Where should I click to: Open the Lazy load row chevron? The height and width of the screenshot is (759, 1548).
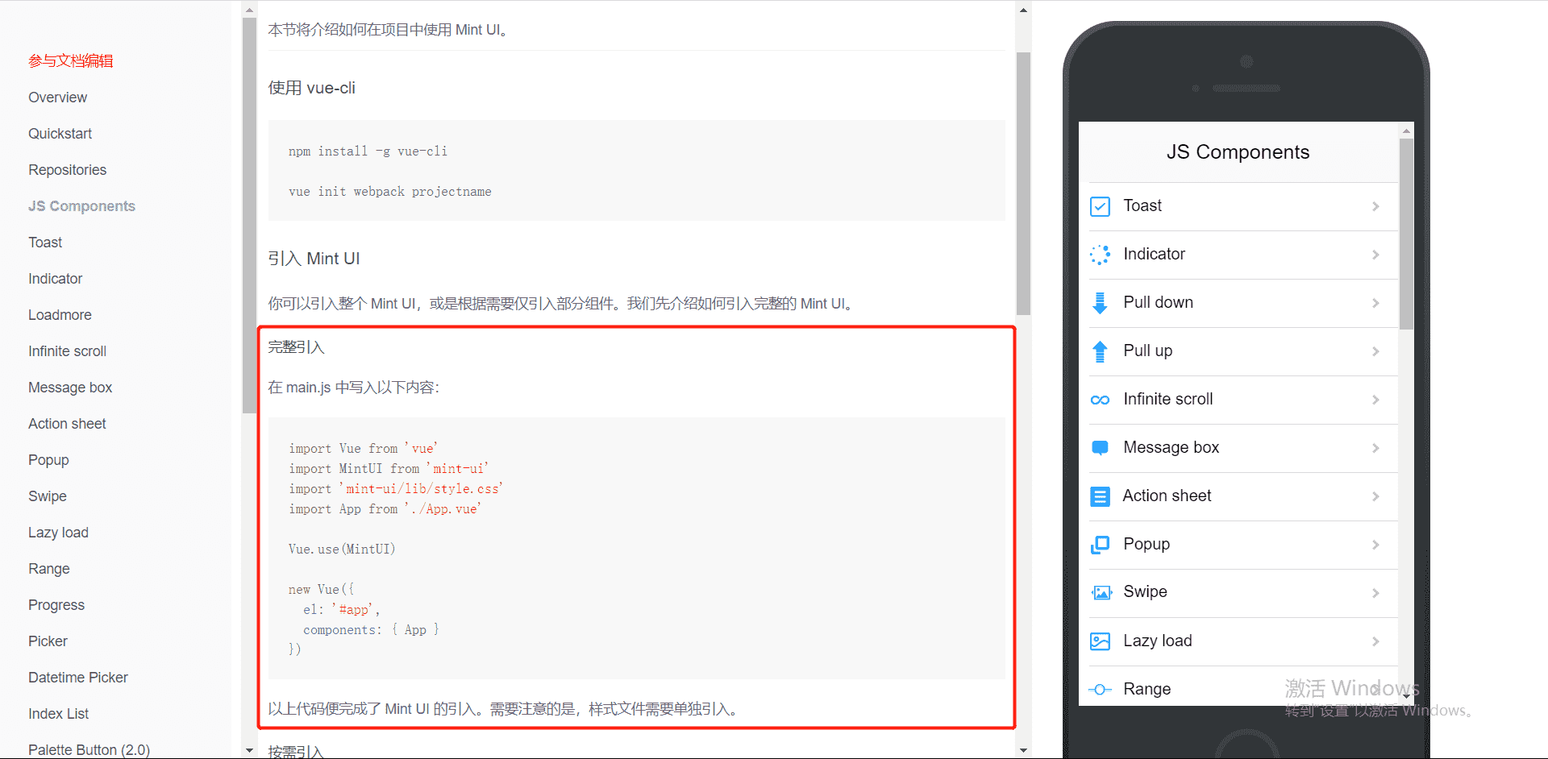pyautogui.click(x=1375, y=641)
